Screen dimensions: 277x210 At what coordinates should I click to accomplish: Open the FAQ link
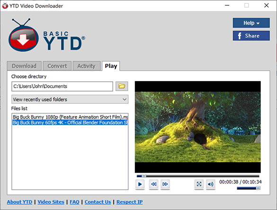tap(74, 202)
